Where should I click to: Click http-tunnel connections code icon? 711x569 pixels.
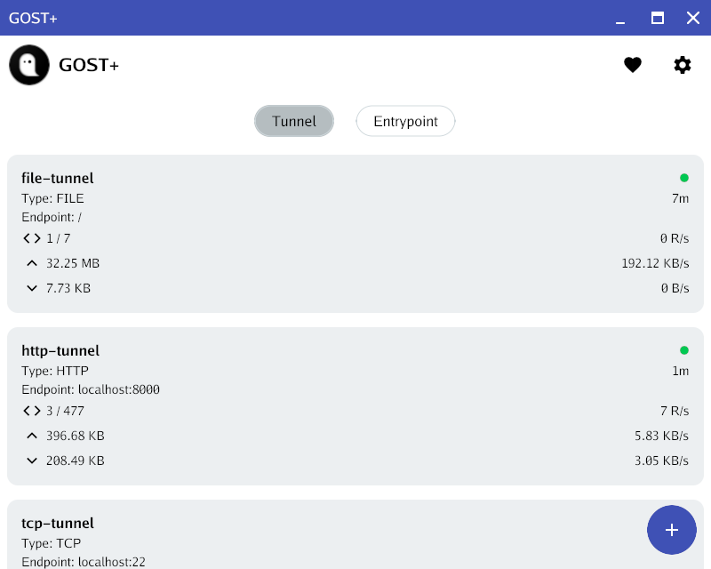pos(32,411)
